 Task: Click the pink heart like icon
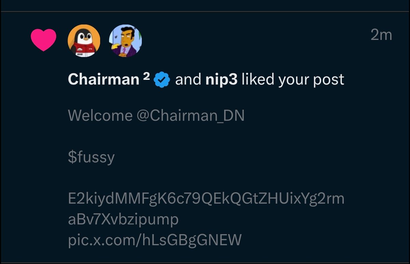(x=43, y=40)
